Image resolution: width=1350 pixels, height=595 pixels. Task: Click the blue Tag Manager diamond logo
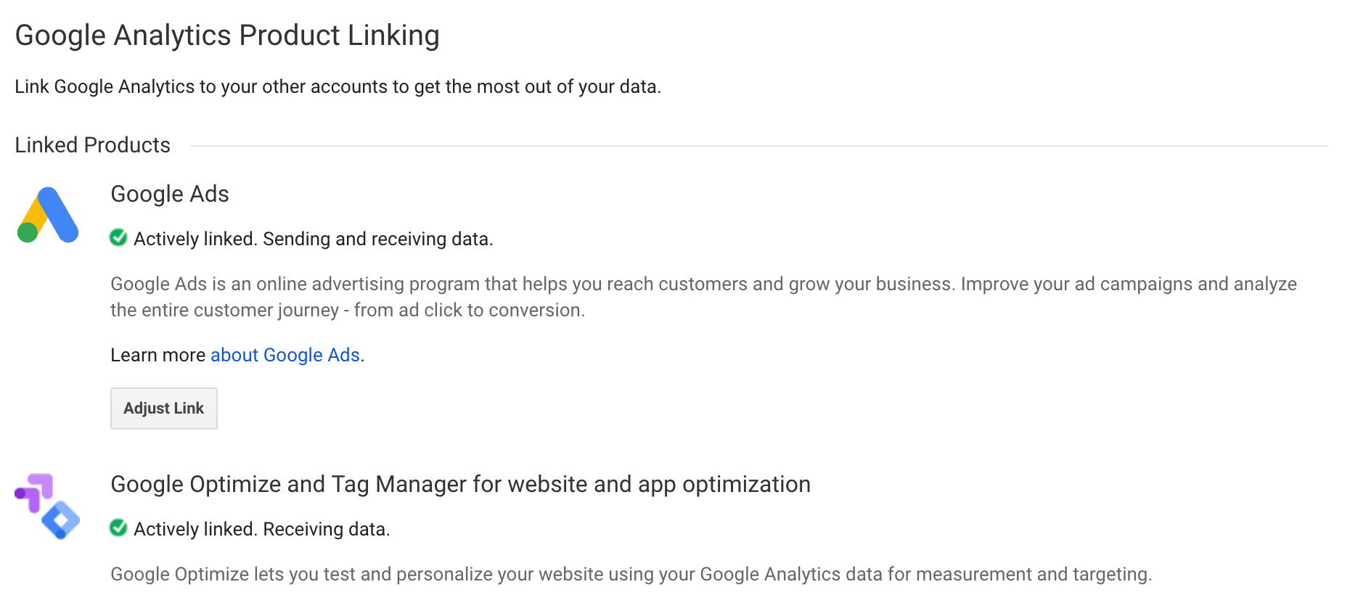click(61, 520)
